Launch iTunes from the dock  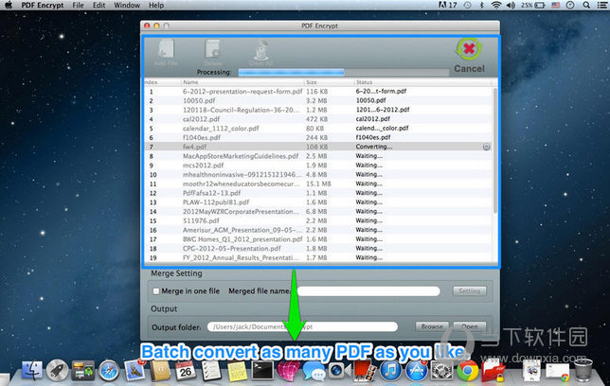pos(390,370)
